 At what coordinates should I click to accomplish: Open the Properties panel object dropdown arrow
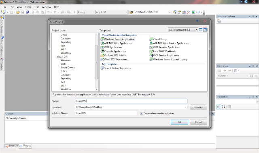coord(257,101)
